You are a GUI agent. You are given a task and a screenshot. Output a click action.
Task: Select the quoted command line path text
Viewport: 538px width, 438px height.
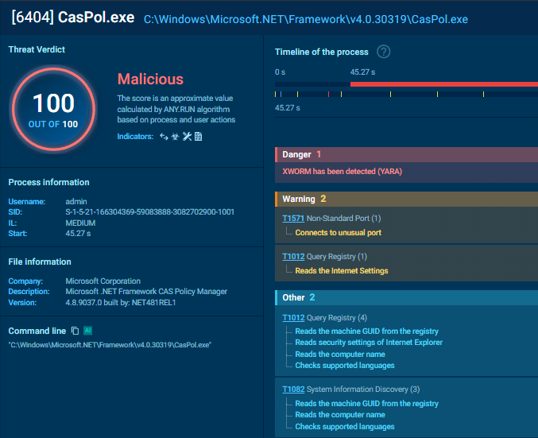tap(110, 345)
